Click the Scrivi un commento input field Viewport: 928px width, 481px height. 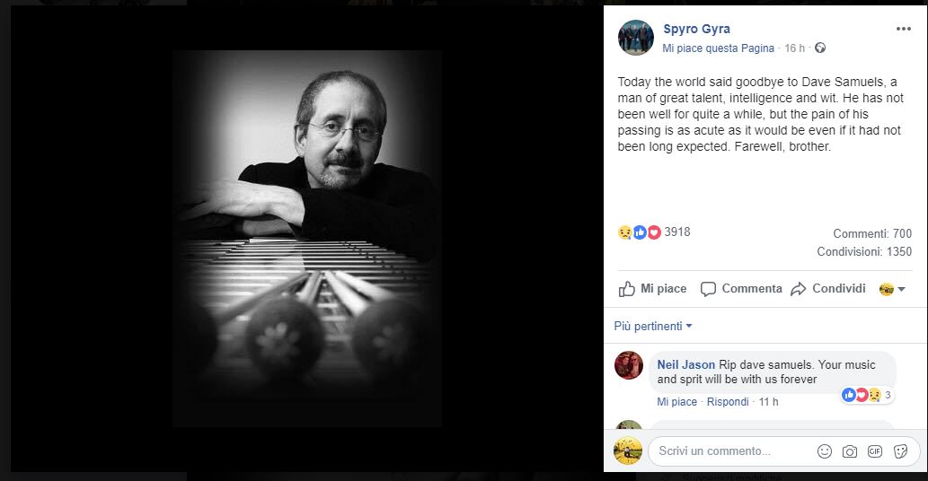(x=728, y=451)
